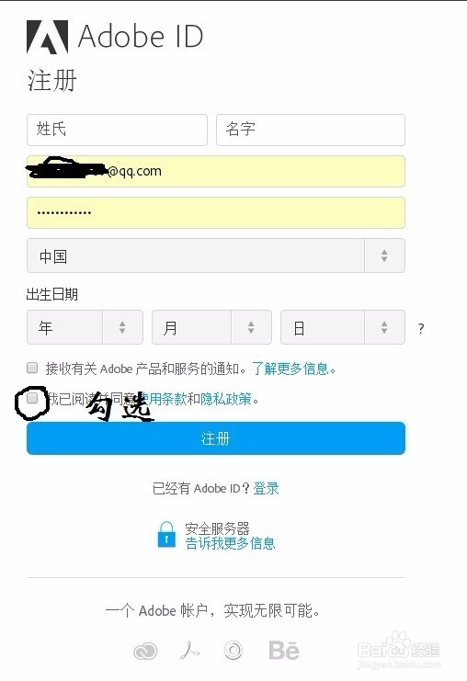Screen dimensions: 467x681
Task: Open the country dropdown showing 中国
Action: coord(216,255)
